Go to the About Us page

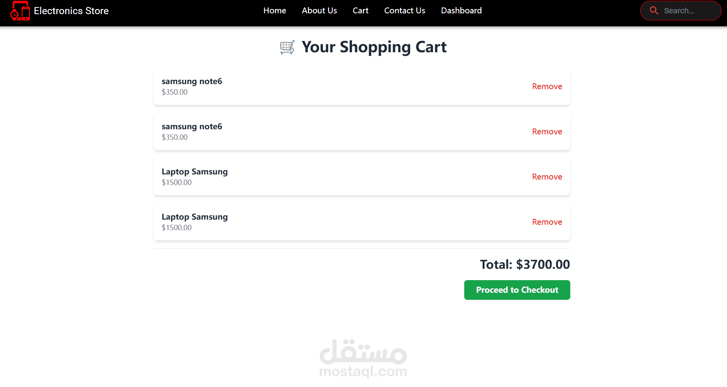tap(319, 11)
